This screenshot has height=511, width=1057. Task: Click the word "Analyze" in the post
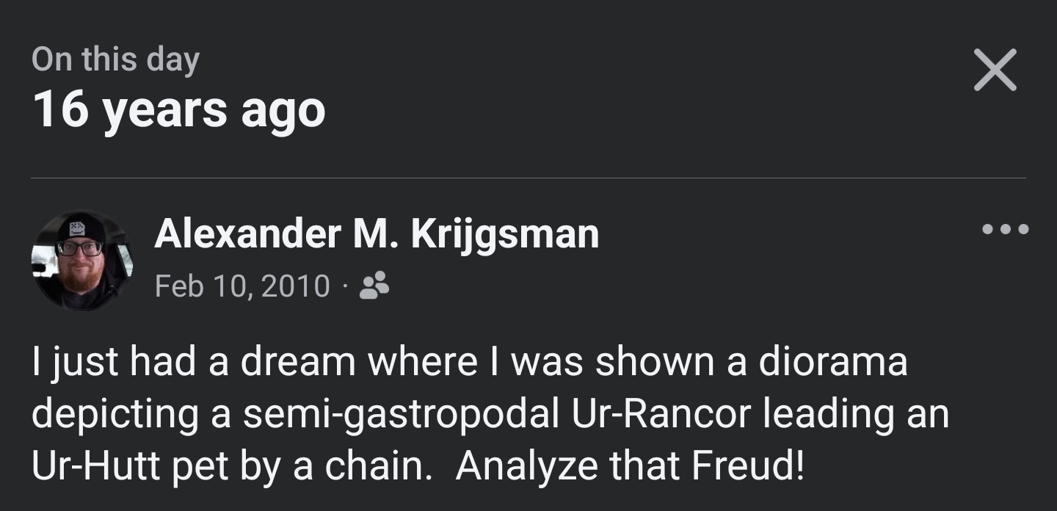coord(522,466)
